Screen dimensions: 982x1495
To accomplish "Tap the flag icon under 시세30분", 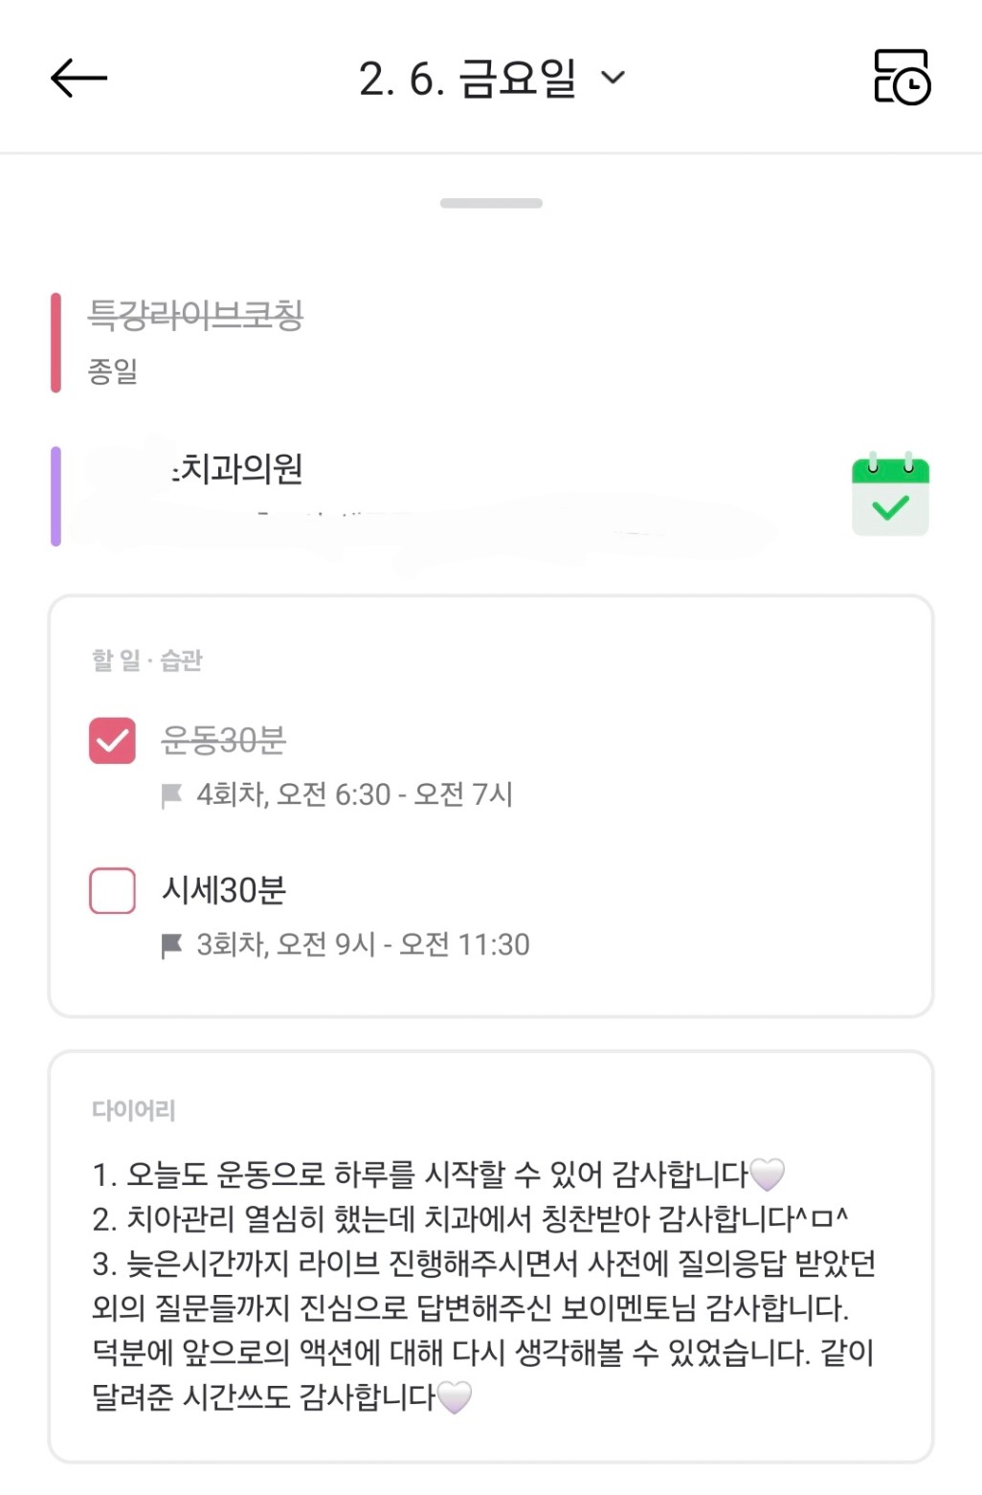I will 172,946.
